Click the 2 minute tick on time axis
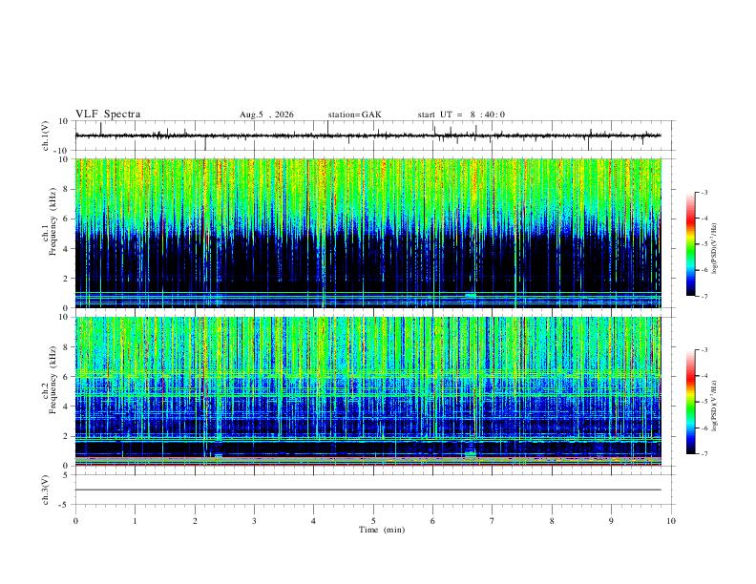 (195, 521)
